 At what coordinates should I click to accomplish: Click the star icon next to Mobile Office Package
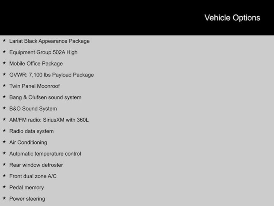point(4,63)
